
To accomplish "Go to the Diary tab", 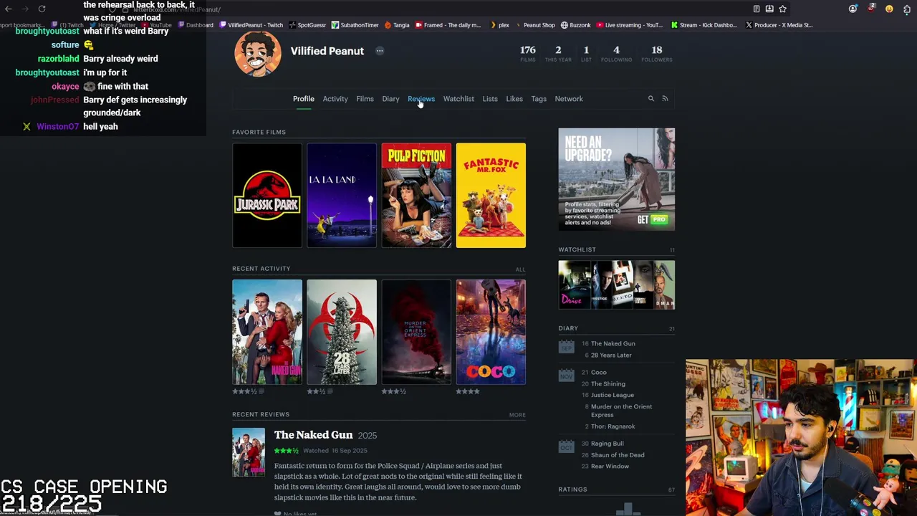I will click(390, 99).
